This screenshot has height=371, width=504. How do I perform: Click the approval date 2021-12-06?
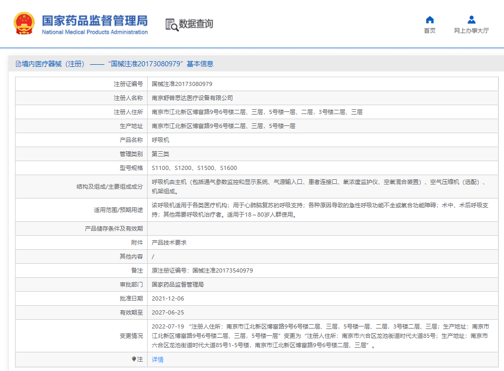click(x=168, y=298)
